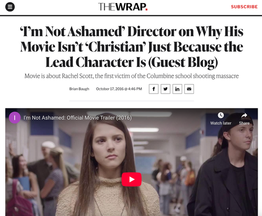
Task: Click the video Share arrow icon
Action: [244, 115]
